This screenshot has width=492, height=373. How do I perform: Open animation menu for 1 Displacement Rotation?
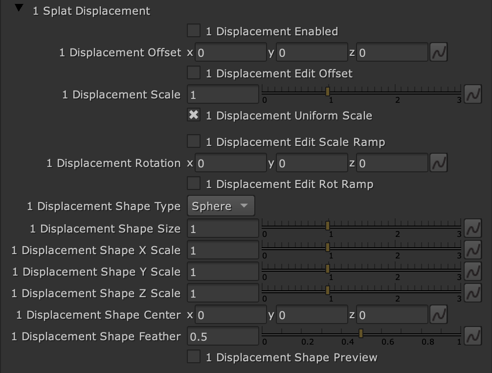(438, 163)
